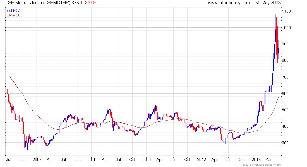This screenshot has width=307, height=167.
Task: Click the 400 y-axis label
Action: pos(285,126)
